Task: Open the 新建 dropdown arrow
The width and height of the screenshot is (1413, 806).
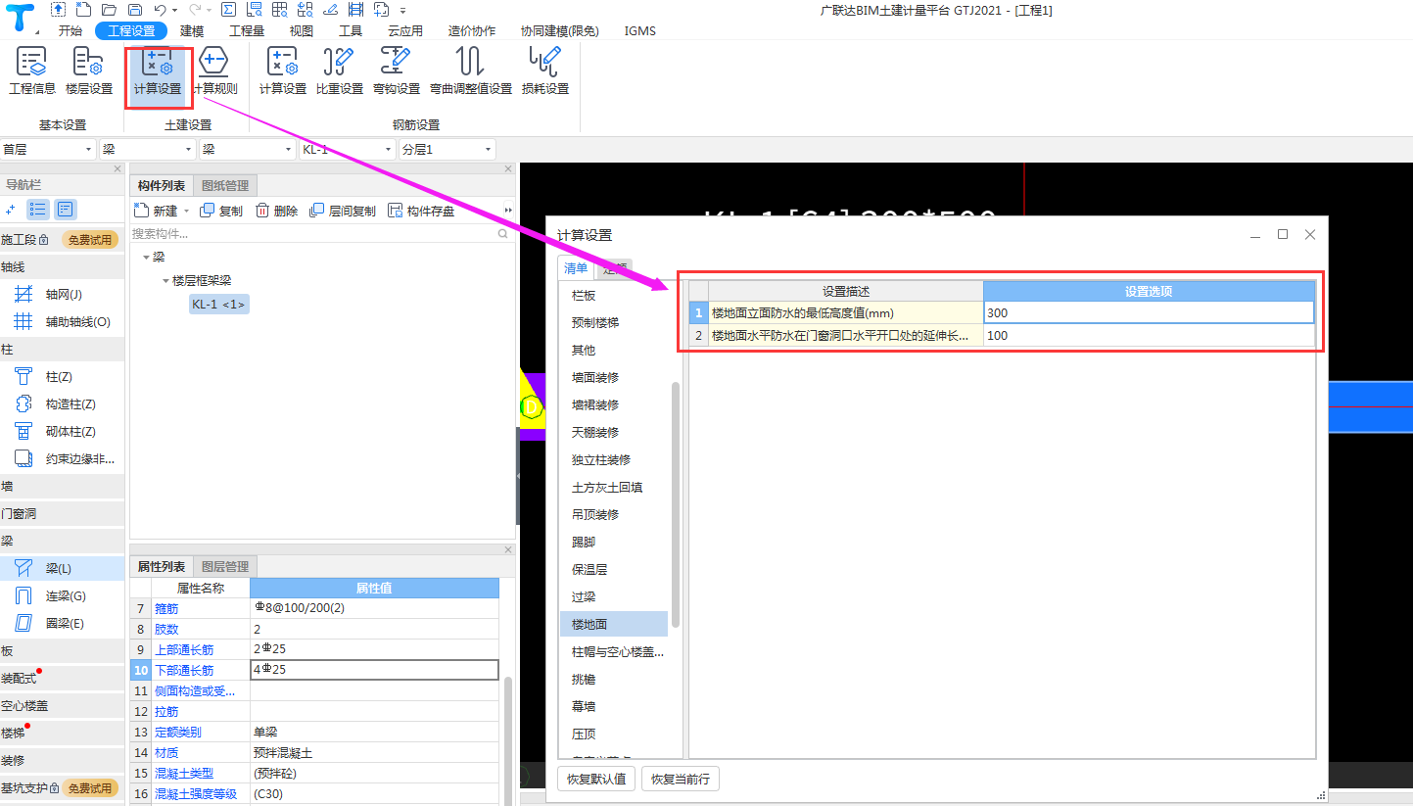Action: pos(186,211)
